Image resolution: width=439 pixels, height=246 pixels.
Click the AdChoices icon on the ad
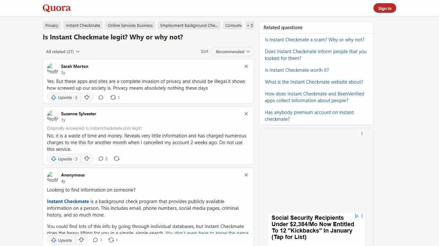357,216
